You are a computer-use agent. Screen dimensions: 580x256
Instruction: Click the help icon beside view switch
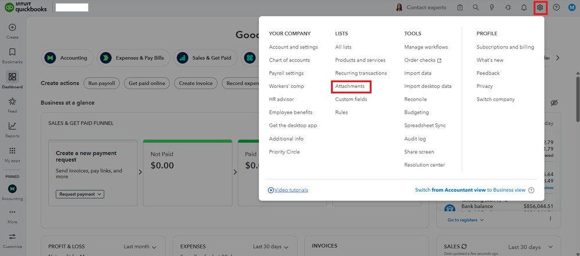[x=531, y=190]
